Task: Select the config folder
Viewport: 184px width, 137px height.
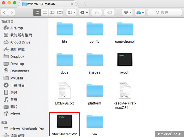Action: click(95, 33)
